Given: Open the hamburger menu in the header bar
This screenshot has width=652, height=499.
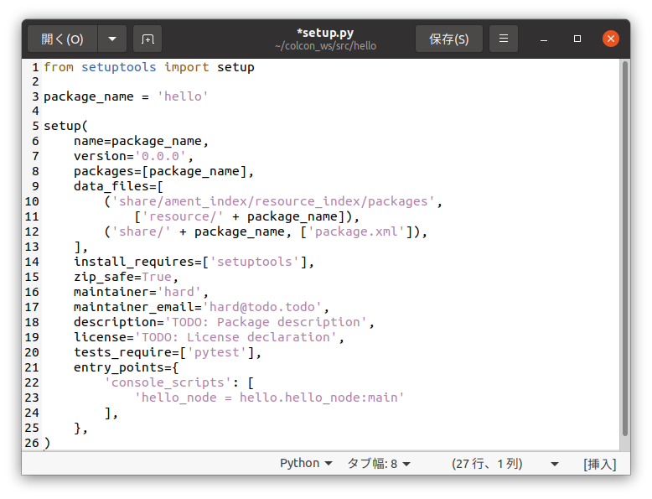Looking at the screenshot, I should 504,39.
